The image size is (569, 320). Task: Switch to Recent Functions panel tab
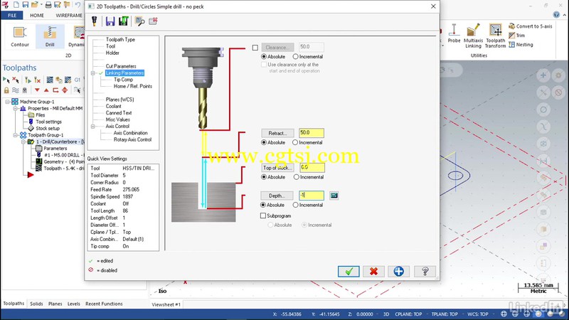104,304
